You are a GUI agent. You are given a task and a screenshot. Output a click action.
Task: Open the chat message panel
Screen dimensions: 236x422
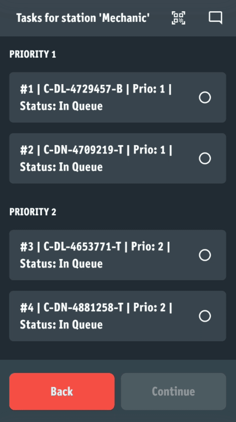tap(215, 18)
